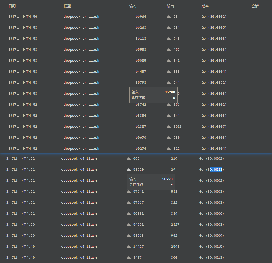Select the bar icon before input 36118
The image size is (272, 263).
tap(131, 39)
